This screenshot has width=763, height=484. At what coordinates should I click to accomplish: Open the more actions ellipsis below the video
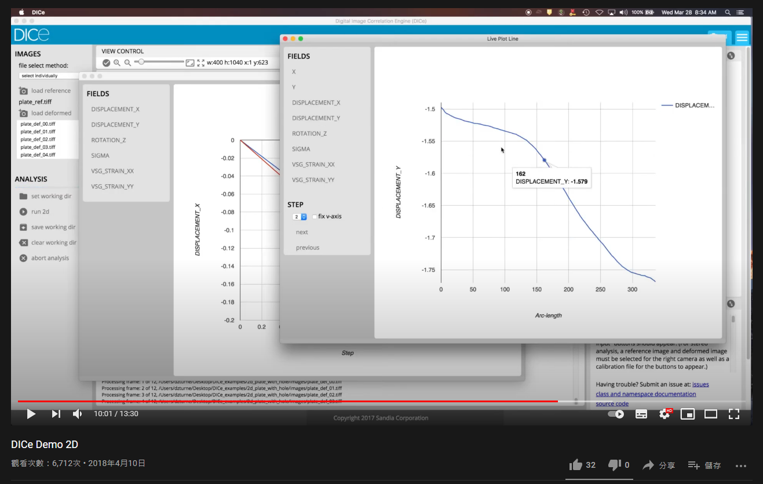(741, 465)
